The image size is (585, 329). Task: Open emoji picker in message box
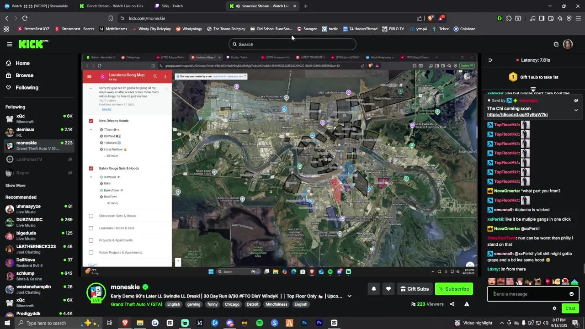click(x=571, y=294)
